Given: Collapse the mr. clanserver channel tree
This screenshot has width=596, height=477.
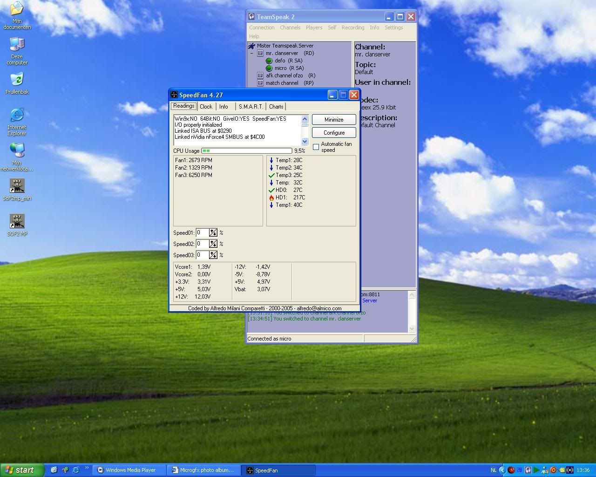Looking at the screenshot, I should 252,53.
